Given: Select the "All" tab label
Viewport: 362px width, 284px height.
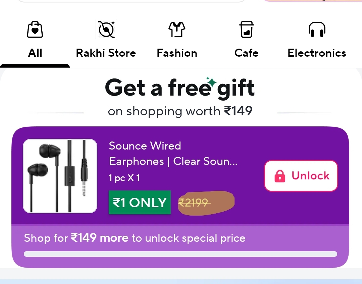Looking at the screenshot, I should coord(35,53).
